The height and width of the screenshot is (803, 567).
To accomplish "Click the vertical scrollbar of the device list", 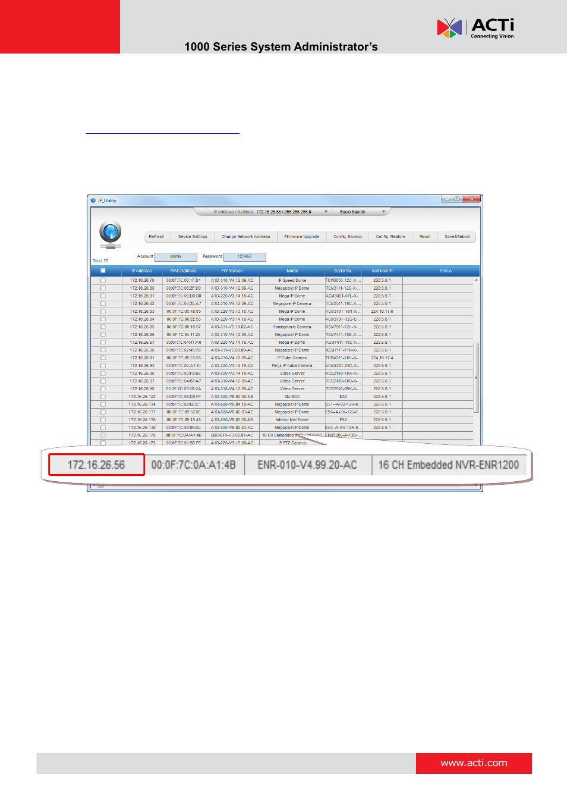I will pyautogui.click(x=476, y=378).
